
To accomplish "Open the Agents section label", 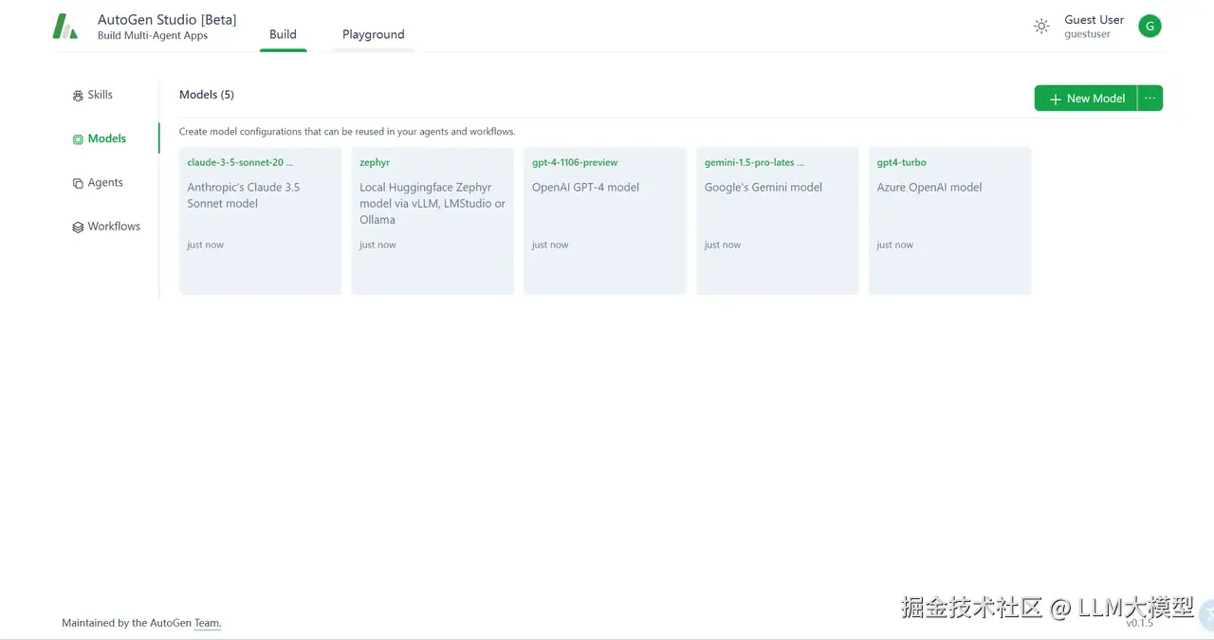I will pos(105,183).
